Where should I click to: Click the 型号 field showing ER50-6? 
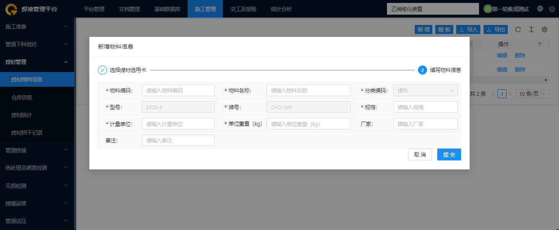pyautogui.click(x=178, y=107)
